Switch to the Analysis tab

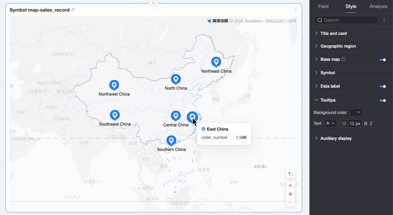click(x=378, y=6)
